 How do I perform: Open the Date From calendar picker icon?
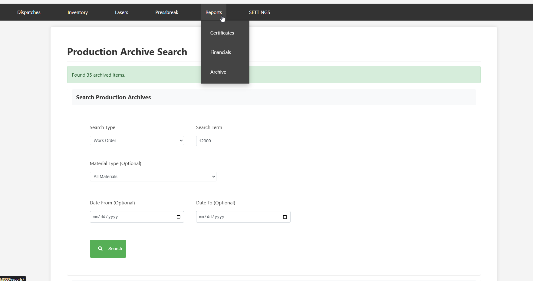(178, 217)
